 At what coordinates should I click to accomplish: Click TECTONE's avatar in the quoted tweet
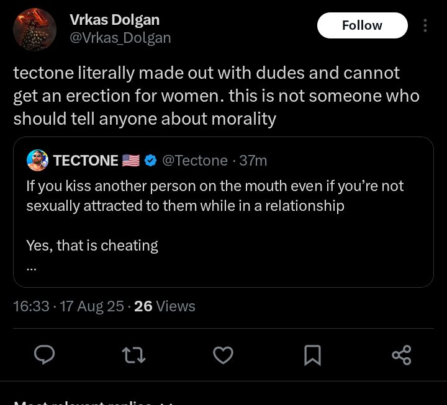(x=37, y=160)
